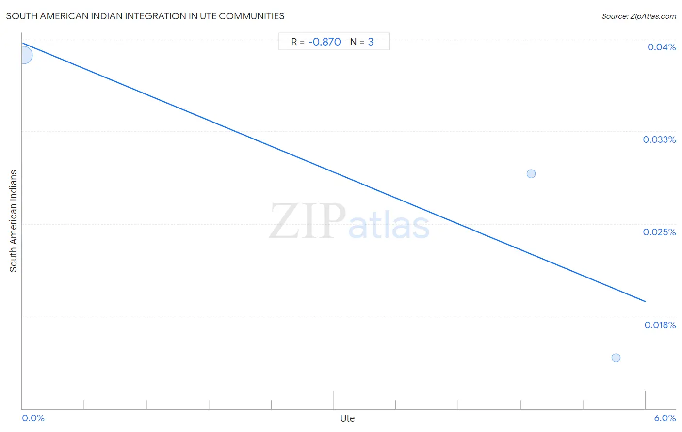Click the -0.870 correlation value
This screenshot has height=432, width=682.
[324, 42]
